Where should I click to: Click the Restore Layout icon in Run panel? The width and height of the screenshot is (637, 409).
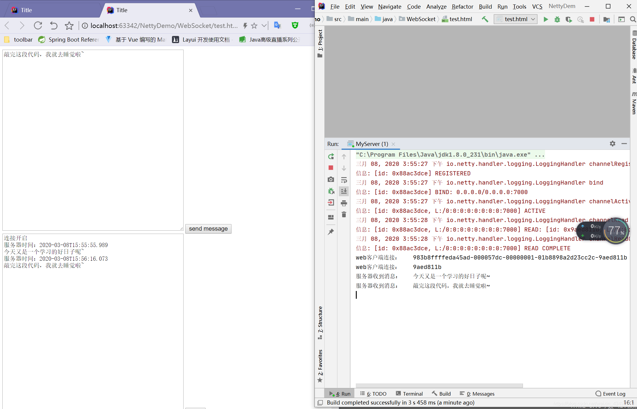(331, 217)
